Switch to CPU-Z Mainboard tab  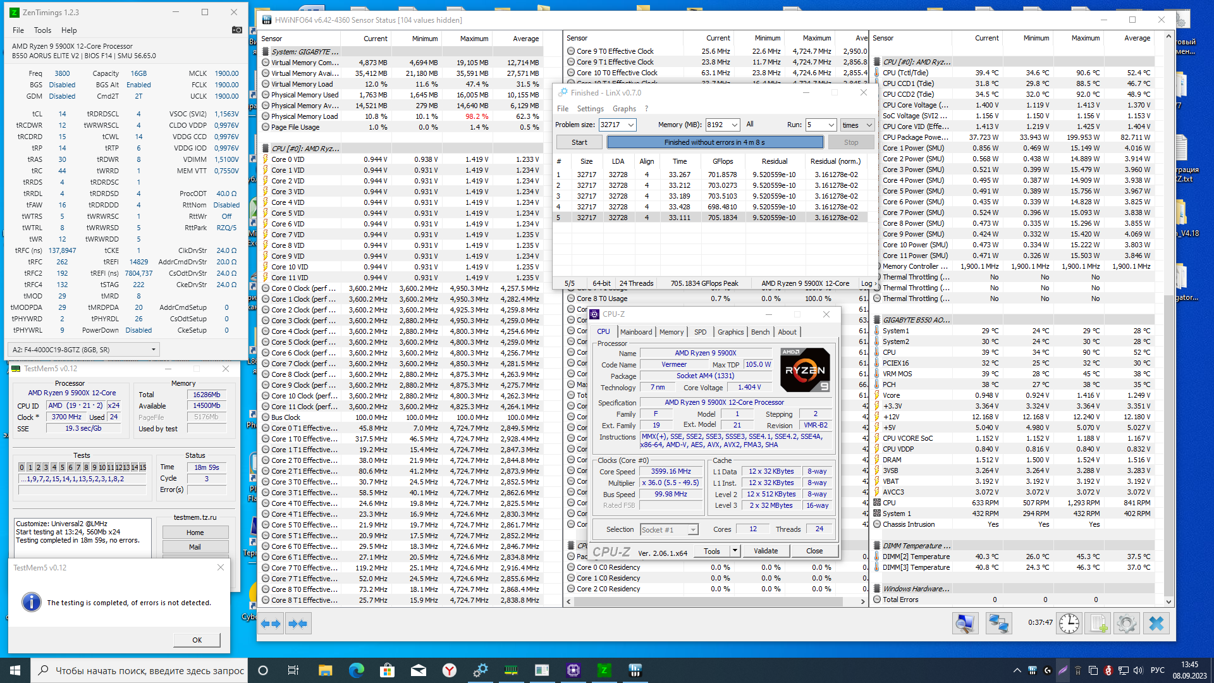click(x=635, y=332)
